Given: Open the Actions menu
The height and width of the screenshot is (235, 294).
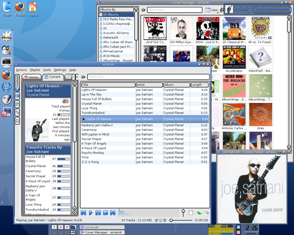Looking at the screenshot, I should click(21, 70).
